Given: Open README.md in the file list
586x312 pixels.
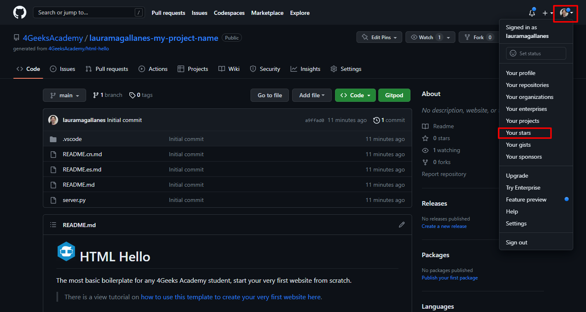Looking at the screenshot, I should 79,185.
